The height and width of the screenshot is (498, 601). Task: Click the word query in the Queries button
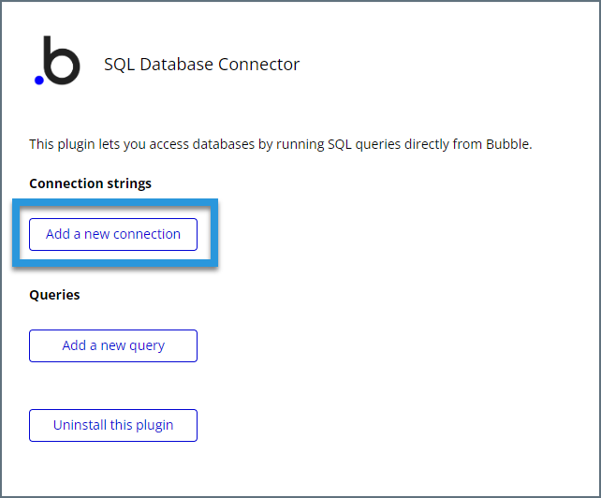[147, 346]
